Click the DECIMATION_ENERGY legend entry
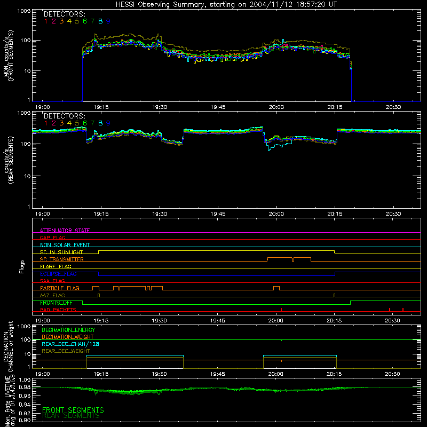Image resolution: width=427 pixels, height=427 pixels. [68, 330]
